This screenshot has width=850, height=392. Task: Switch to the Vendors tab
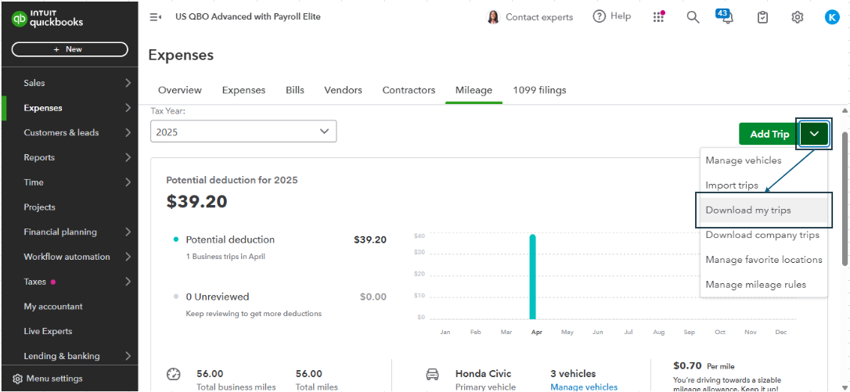(x=343, y=90)
